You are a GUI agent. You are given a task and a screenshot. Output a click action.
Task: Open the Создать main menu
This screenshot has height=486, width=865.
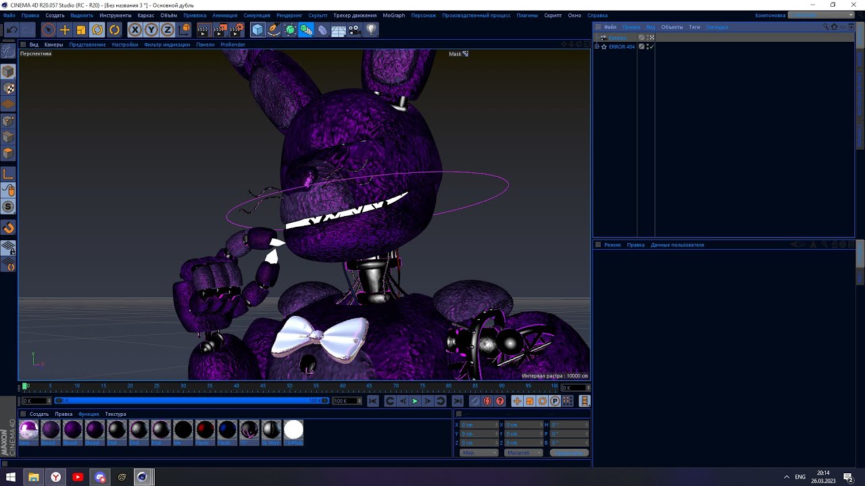pyautogui.click(x=55, y=15)
